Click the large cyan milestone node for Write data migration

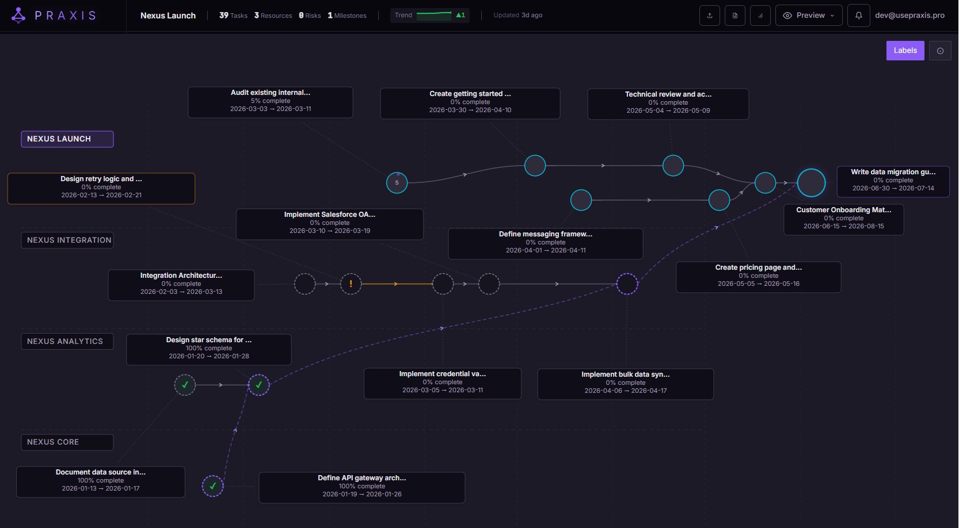pos(811,182)
